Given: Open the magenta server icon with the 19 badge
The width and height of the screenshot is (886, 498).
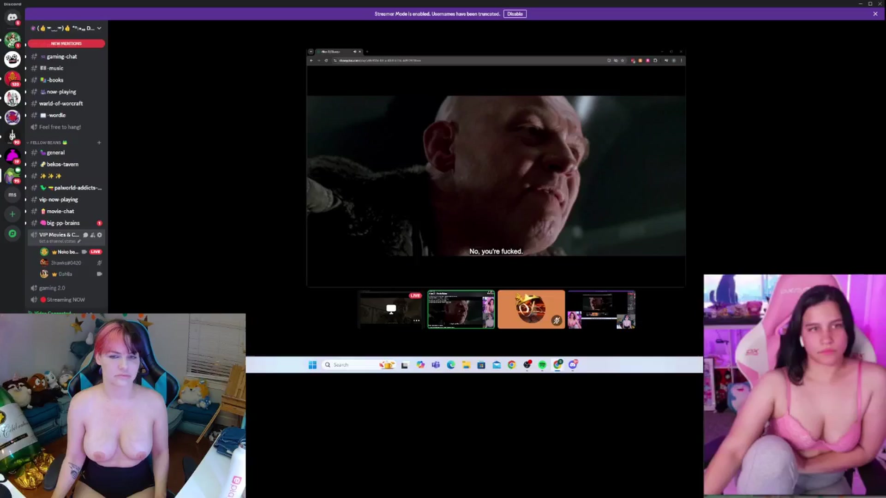Looking at the screenshot, I should (x=12, y=156).
